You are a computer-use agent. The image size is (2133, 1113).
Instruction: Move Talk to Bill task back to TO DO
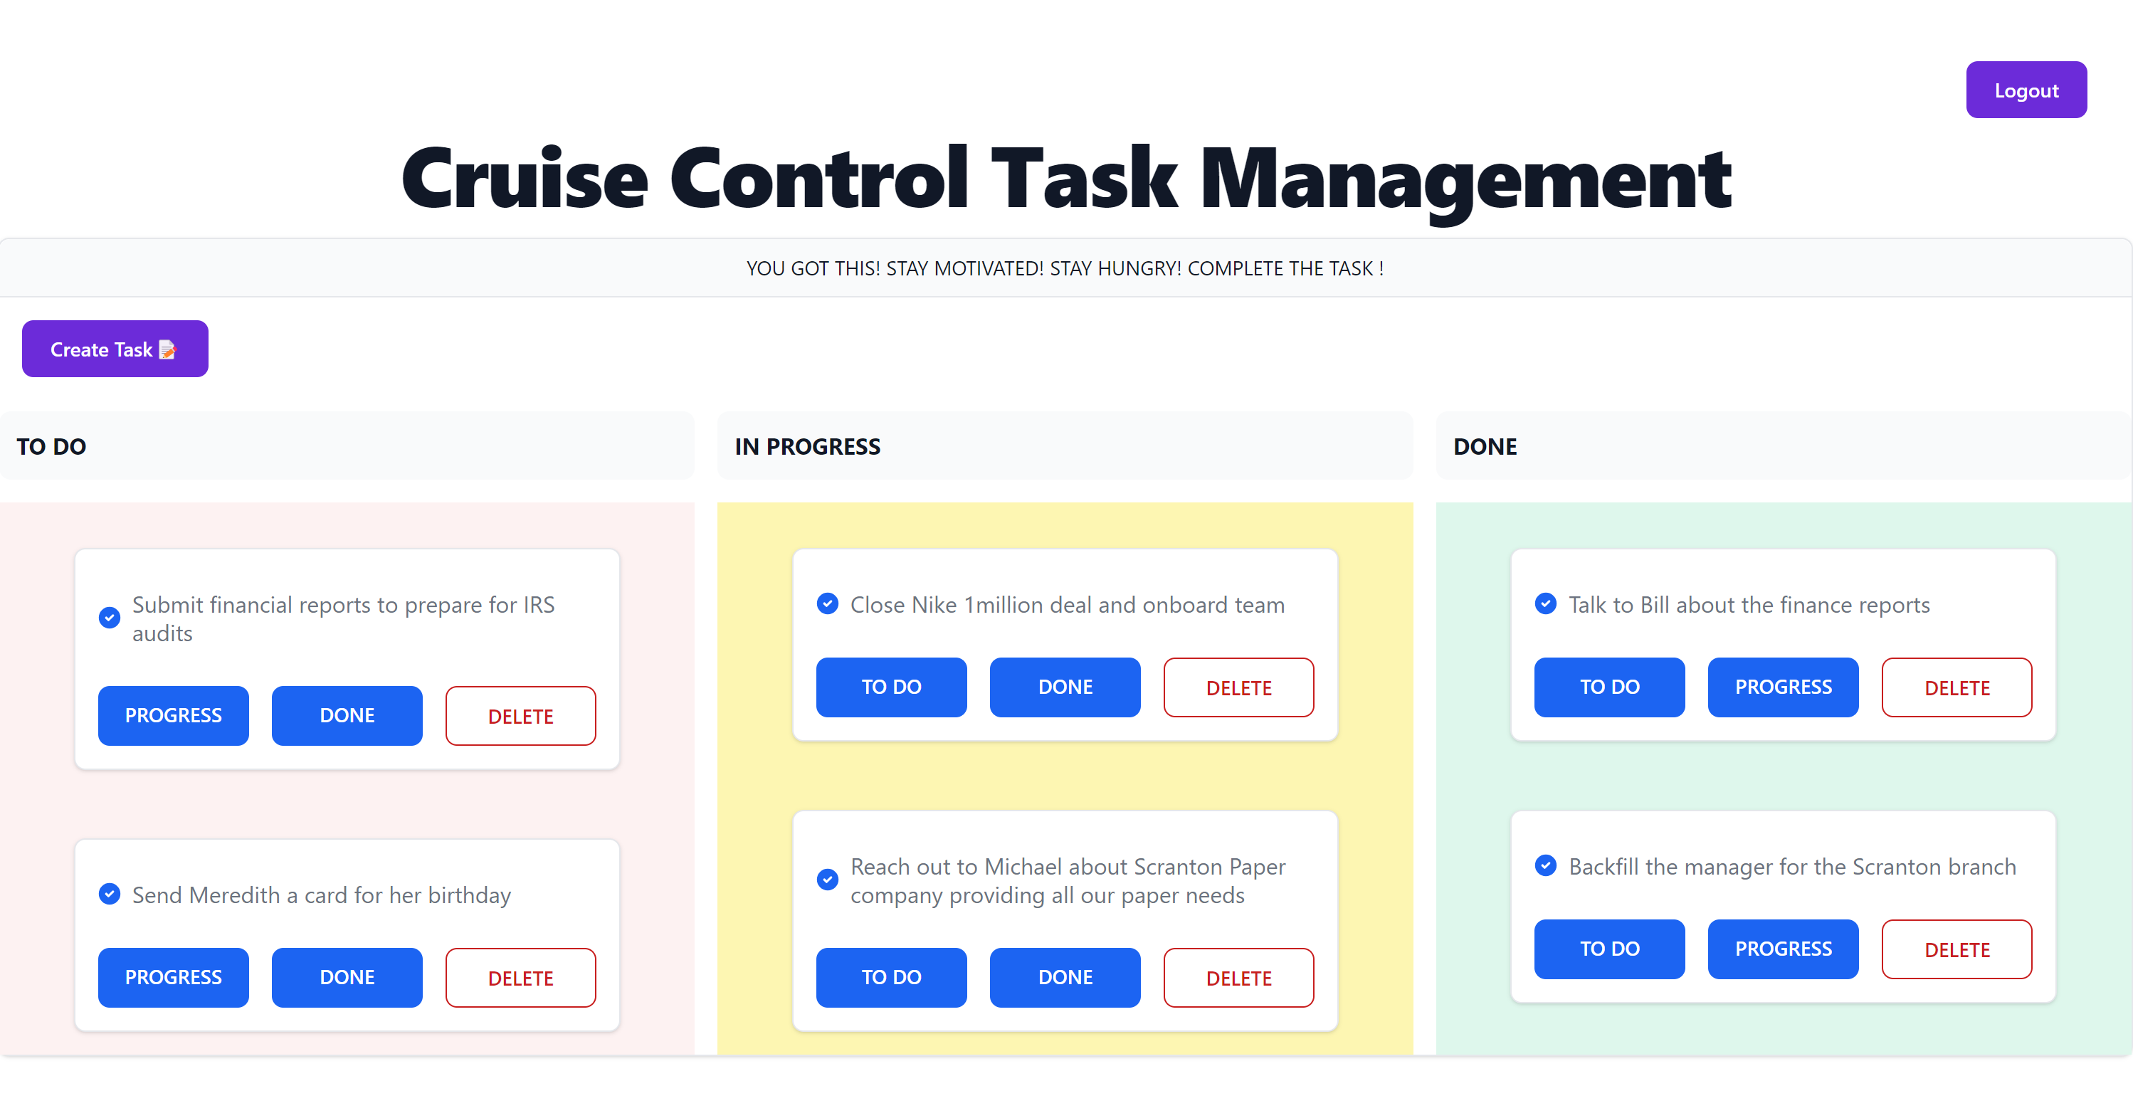pyautogui.click(x=1609, y=687)
